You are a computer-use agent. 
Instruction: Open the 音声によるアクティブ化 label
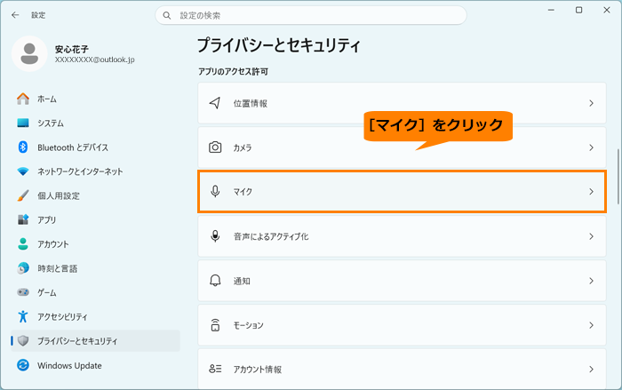271,236
